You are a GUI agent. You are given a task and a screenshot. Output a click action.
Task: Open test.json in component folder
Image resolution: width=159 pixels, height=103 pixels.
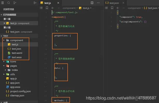19,49
